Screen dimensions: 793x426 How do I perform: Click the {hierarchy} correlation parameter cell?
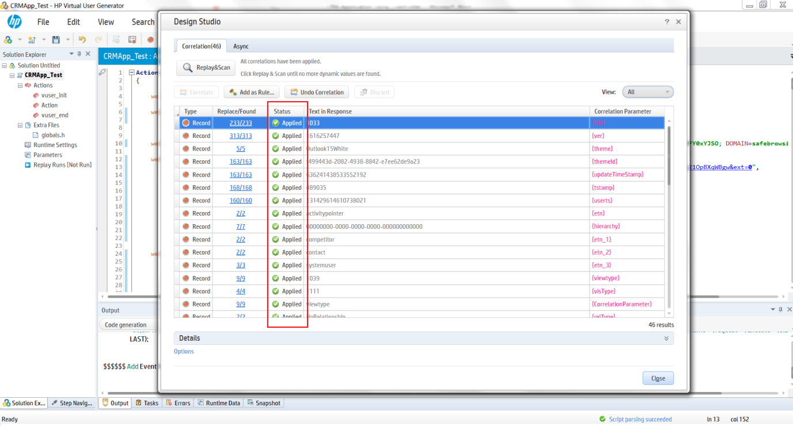click(x=627, y=227)
